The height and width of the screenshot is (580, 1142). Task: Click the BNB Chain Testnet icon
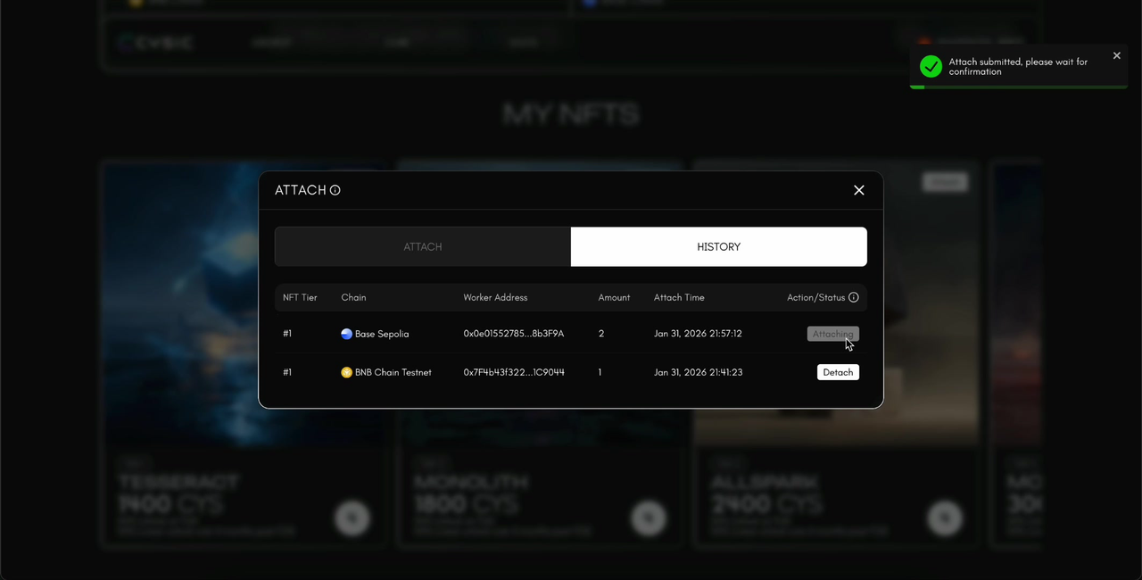[346, 372]
